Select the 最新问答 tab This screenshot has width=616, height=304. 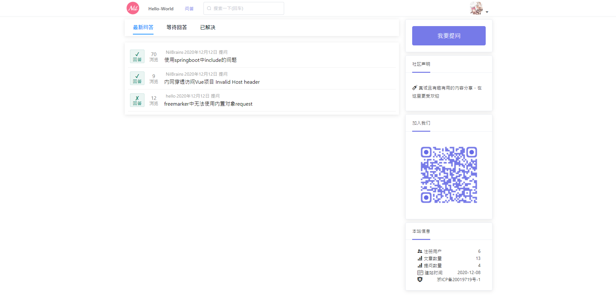tap(143, 27)
